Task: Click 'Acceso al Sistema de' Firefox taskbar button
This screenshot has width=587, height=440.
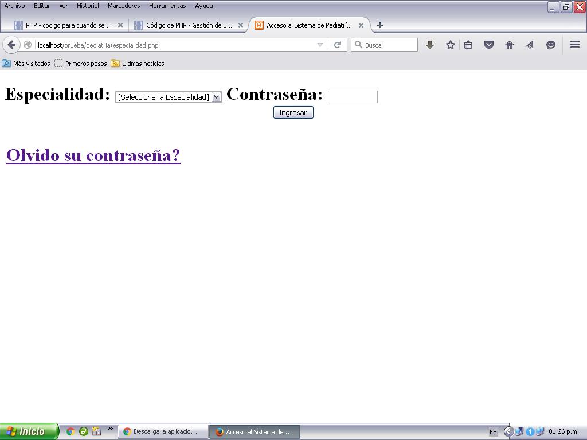Action: tap(255, 431)
